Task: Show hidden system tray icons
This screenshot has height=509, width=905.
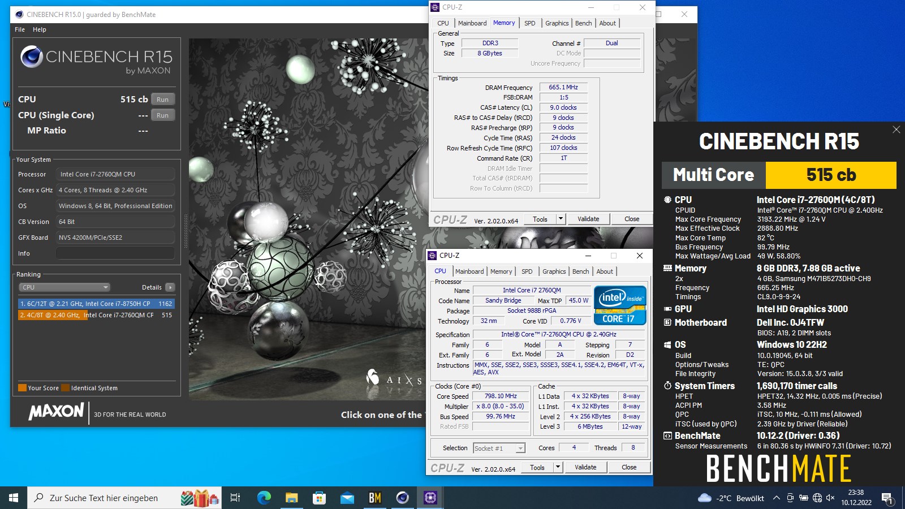Action: click(777, 498)
